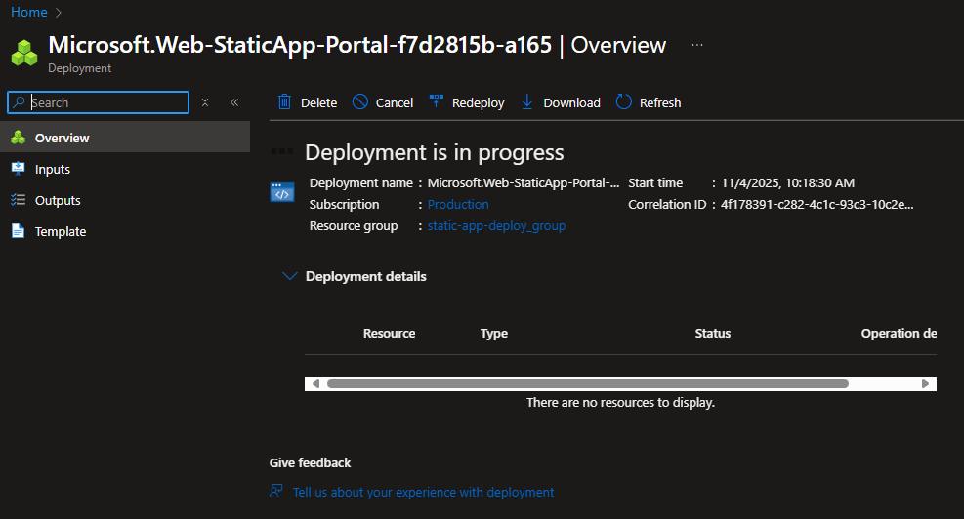This screenshot has height=519, width=964.
Task: Click the Redeploy icon
Action: pos(436,101)
